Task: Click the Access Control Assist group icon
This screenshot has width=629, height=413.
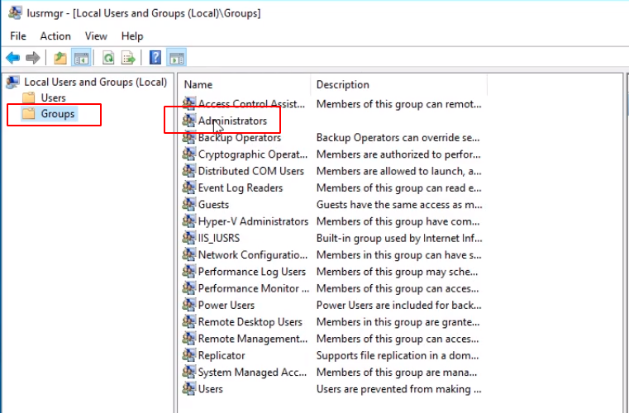Action: (189, 104)
